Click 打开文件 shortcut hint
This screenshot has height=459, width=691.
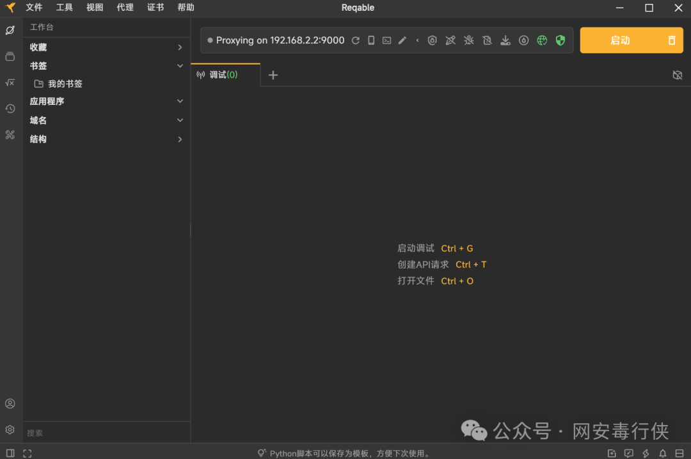[x=435, y=281]
